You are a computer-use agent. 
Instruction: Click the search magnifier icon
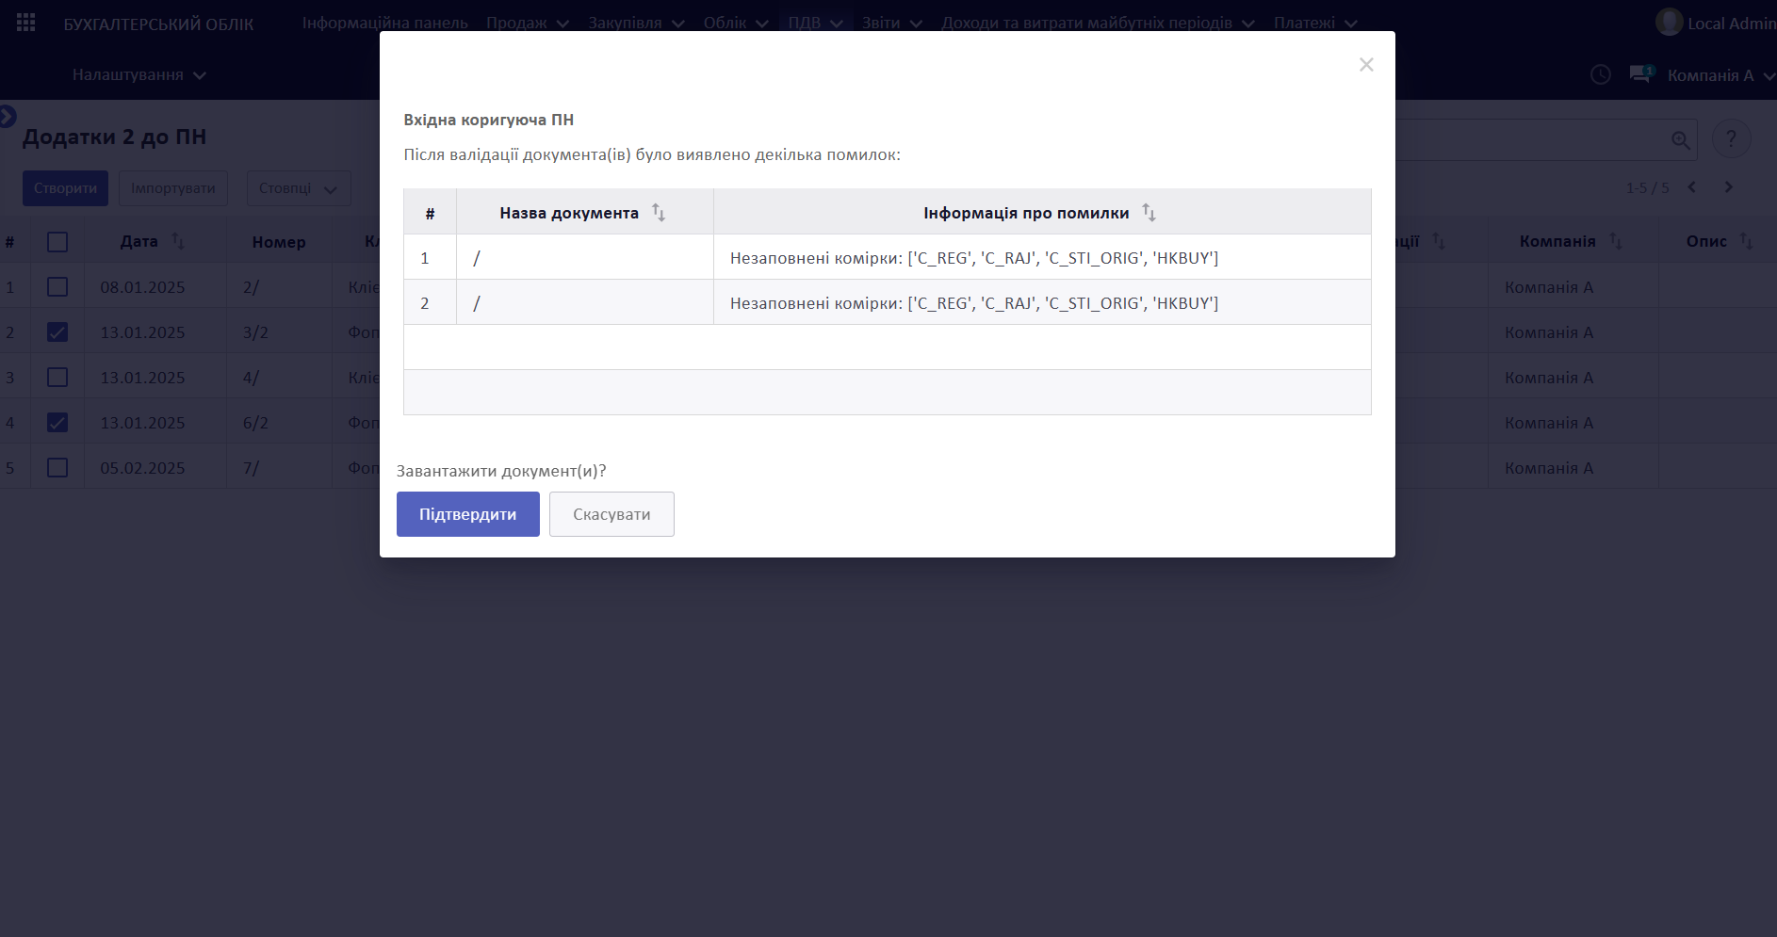pos(1680,140)
